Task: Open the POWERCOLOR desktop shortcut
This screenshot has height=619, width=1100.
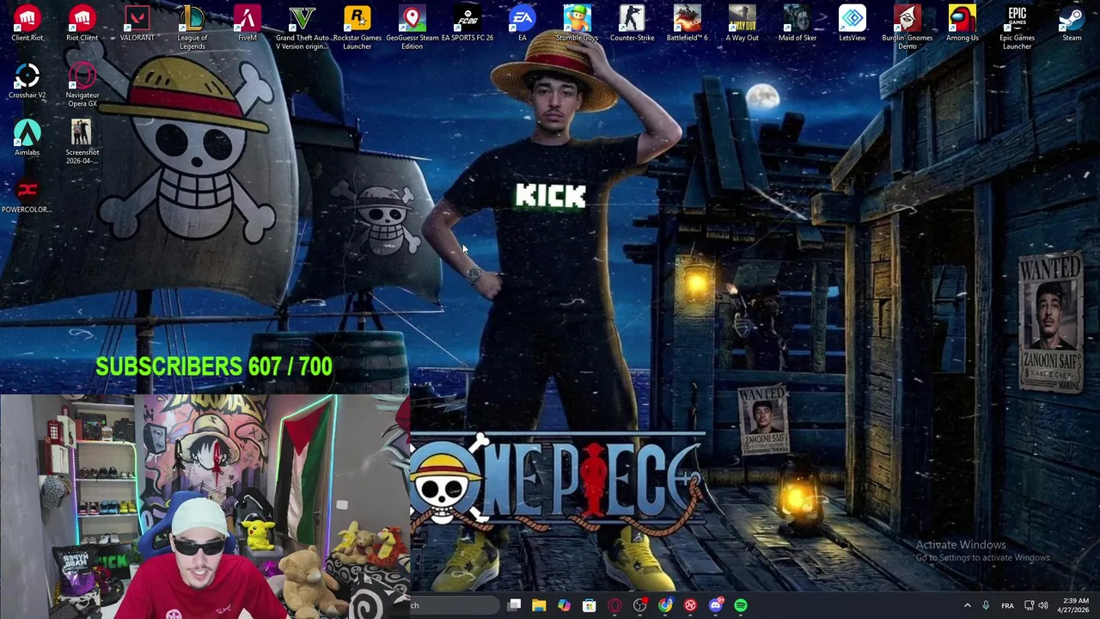Action: coord(27,196)
